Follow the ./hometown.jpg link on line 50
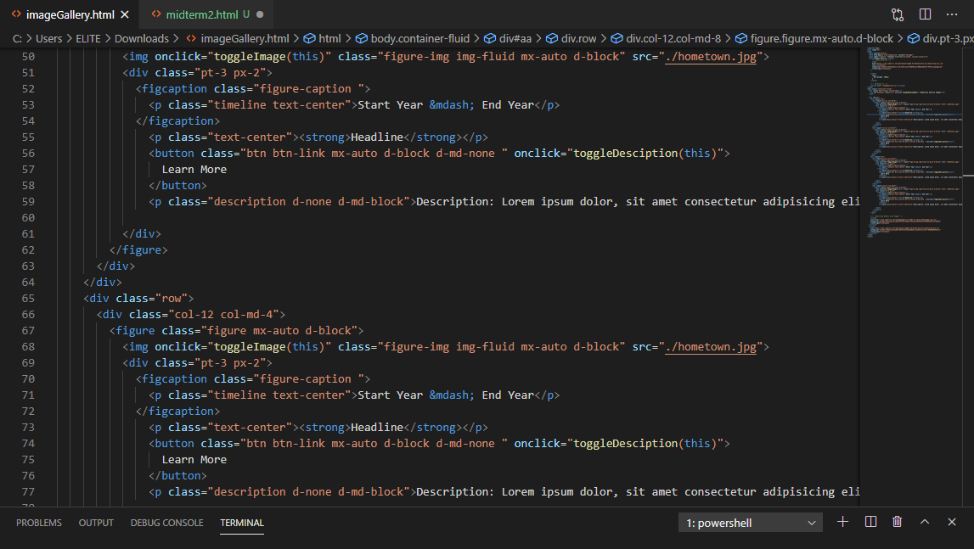The image size is (974, 549). point(711,57)
